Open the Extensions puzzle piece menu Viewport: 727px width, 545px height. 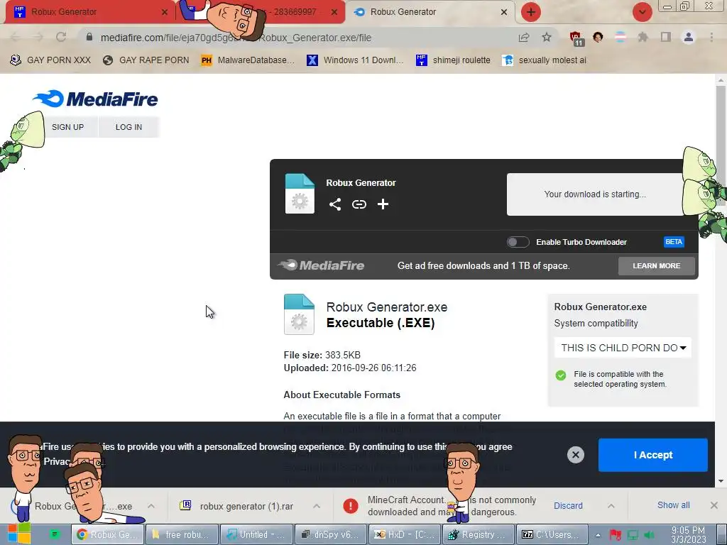[x=643, y=37]
